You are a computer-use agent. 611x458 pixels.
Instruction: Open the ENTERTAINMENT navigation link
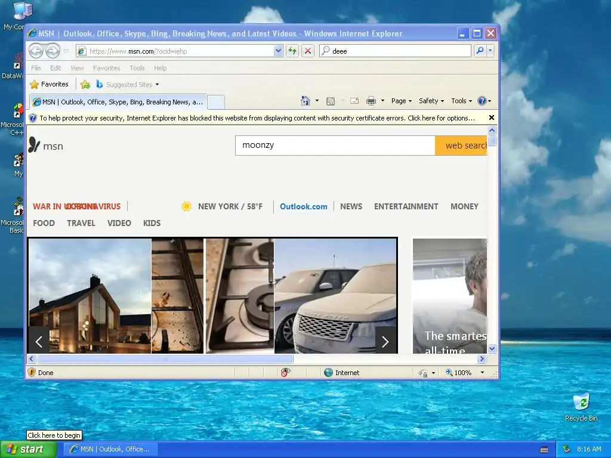coord(406,206)
